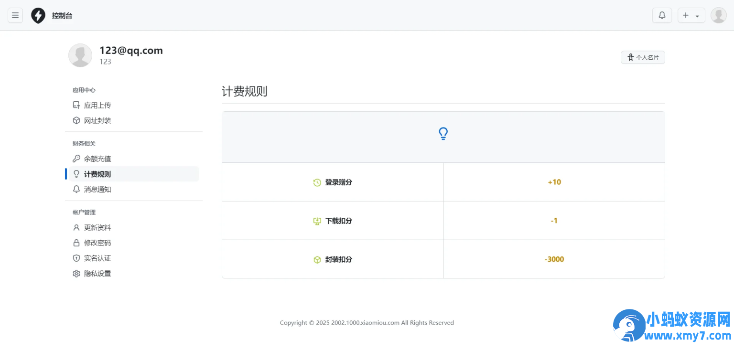
Task: Open the 个人名片 button
Action: click(x=643, y=57)
